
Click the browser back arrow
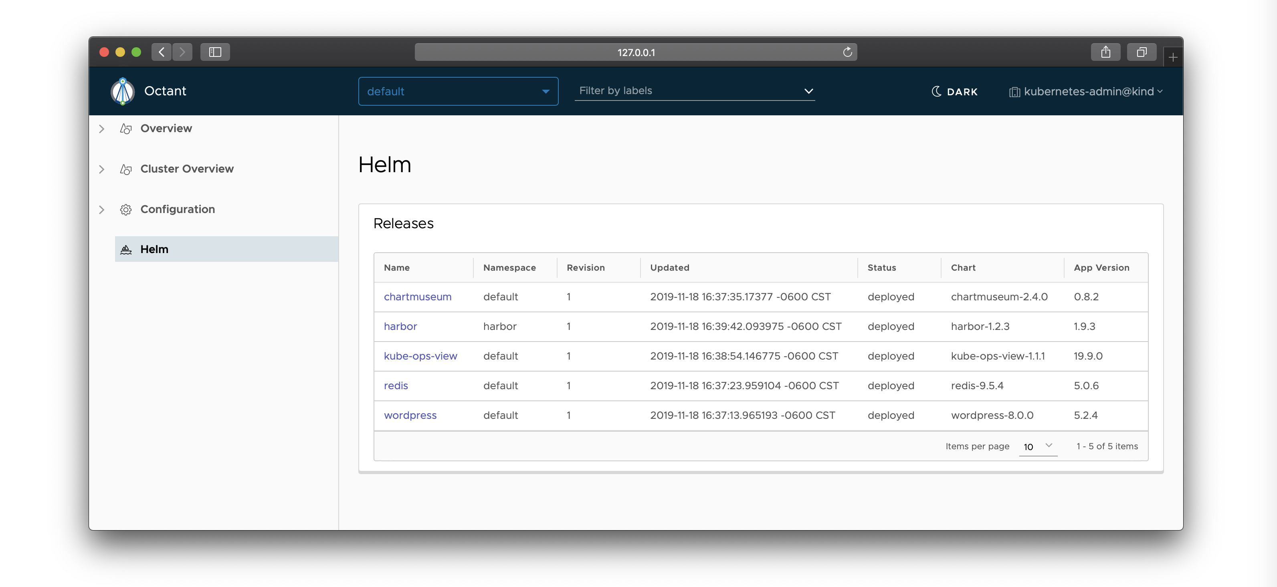162,52
